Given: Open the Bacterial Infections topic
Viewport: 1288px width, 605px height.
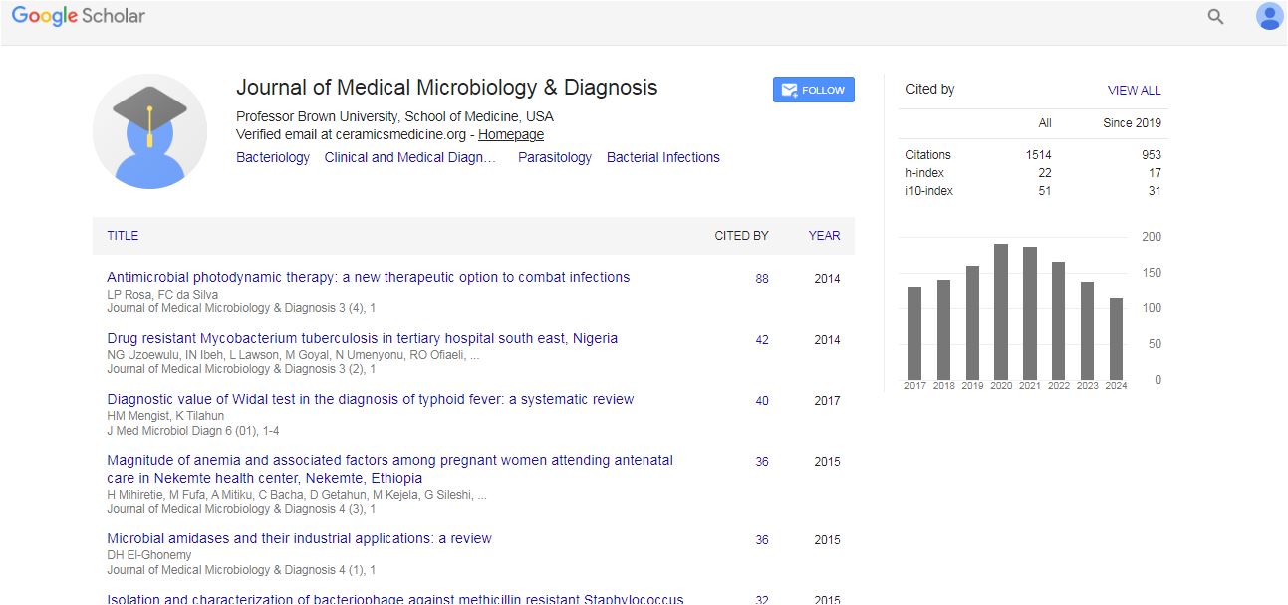Looking at the screenshot, I should 662,157.
